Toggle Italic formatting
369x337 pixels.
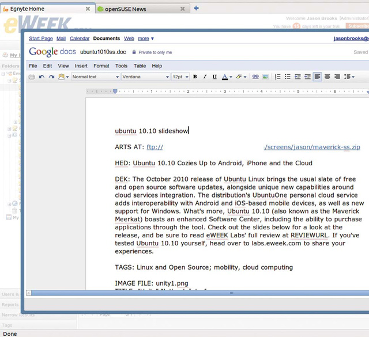point(205,77)
